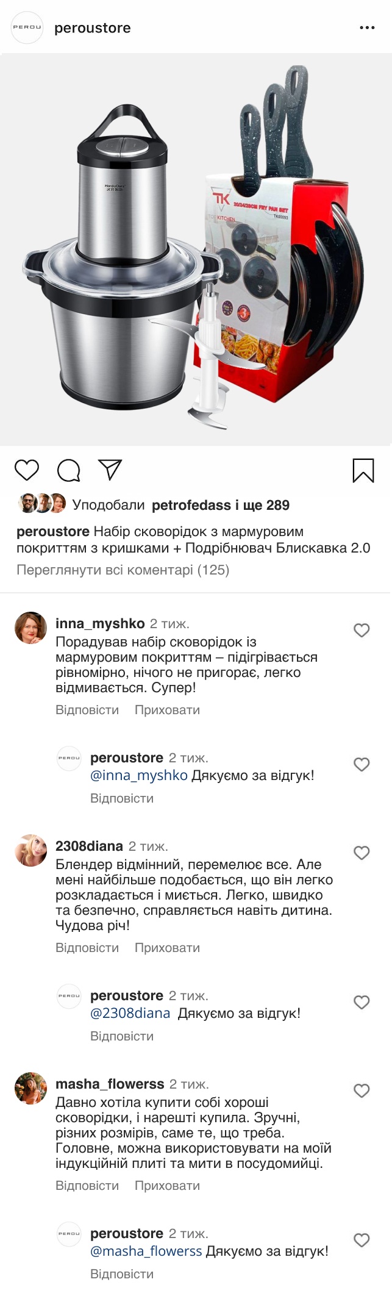Open the comment bubble icon under post
Screen dimensions: 392x1296
coord(68,470)
